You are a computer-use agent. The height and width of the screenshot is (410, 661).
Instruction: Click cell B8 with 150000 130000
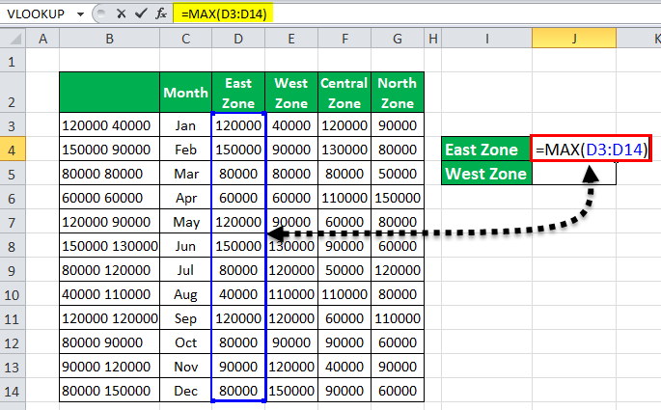point(110,246)
